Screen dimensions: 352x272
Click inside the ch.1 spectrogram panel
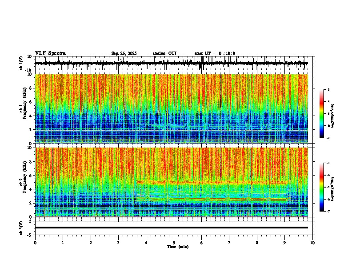point(172,108)
